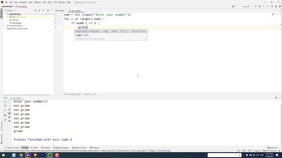
Task: Run the my code configuration with the green play icon
Action: 256,6
